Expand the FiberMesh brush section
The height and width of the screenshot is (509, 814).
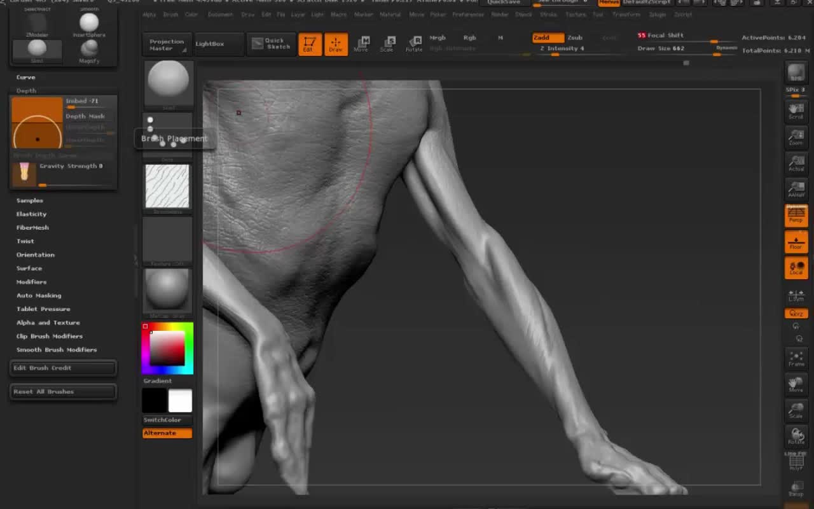32,228
